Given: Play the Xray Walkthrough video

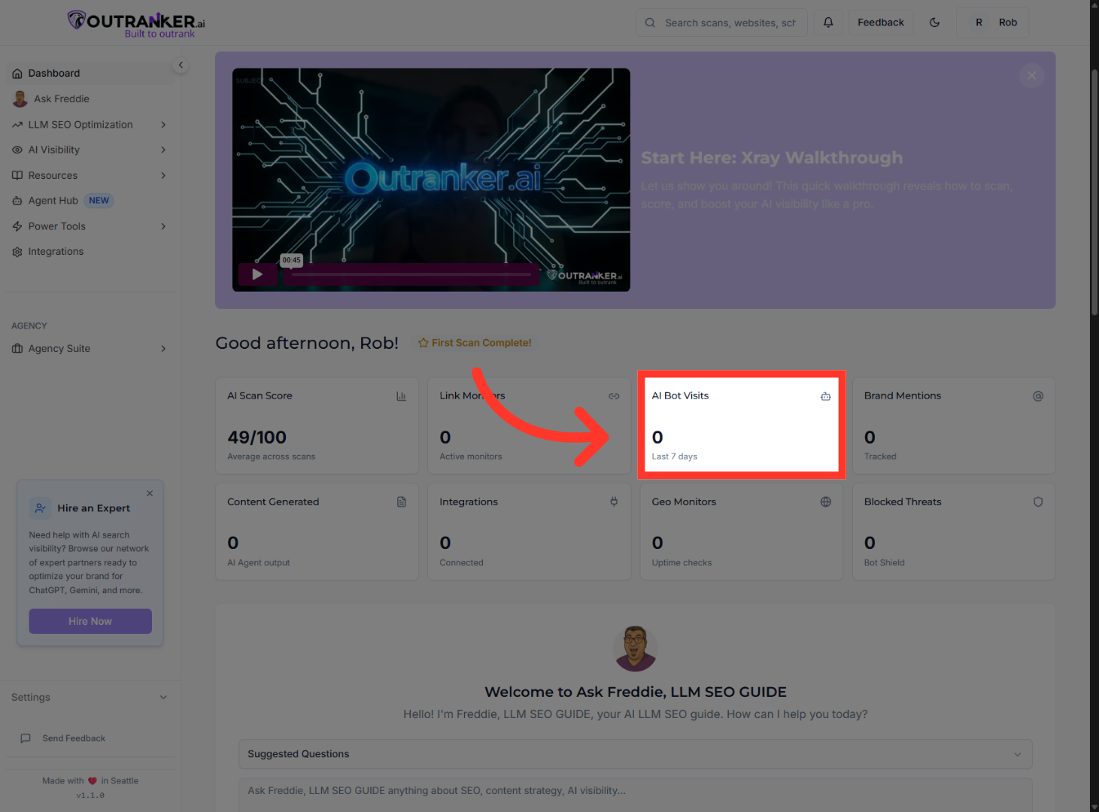Looking at the screenshot, I should click(x=257, y=274).
